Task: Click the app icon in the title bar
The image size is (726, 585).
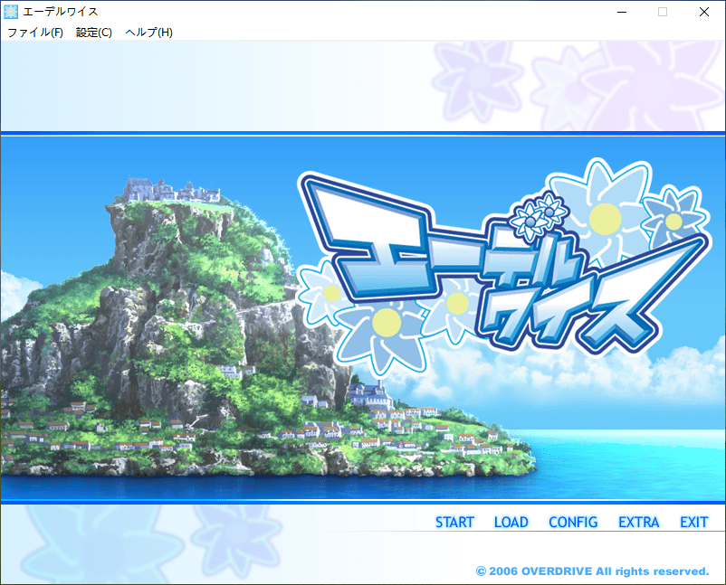Action: tap(12, 12)
